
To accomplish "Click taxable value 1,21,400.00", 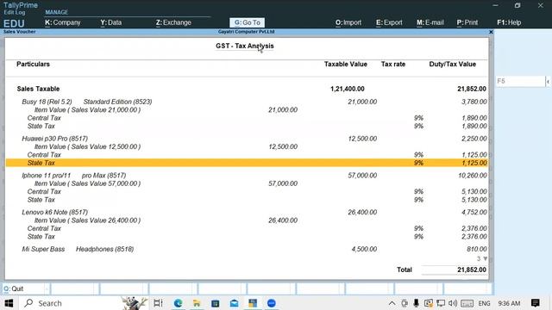I will click(347, 89).
